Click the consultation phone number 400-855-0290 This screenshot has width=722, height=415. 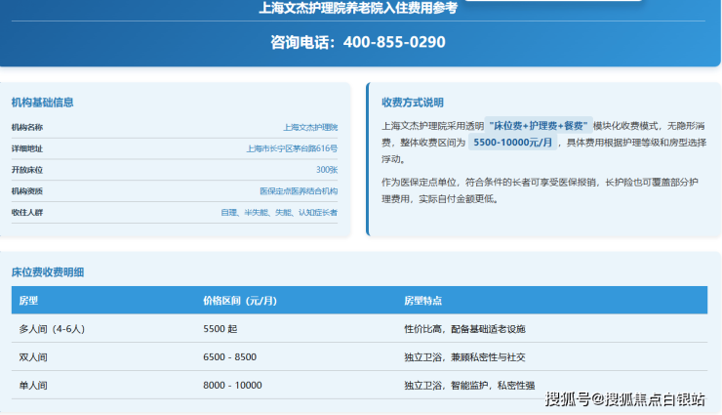394,42
